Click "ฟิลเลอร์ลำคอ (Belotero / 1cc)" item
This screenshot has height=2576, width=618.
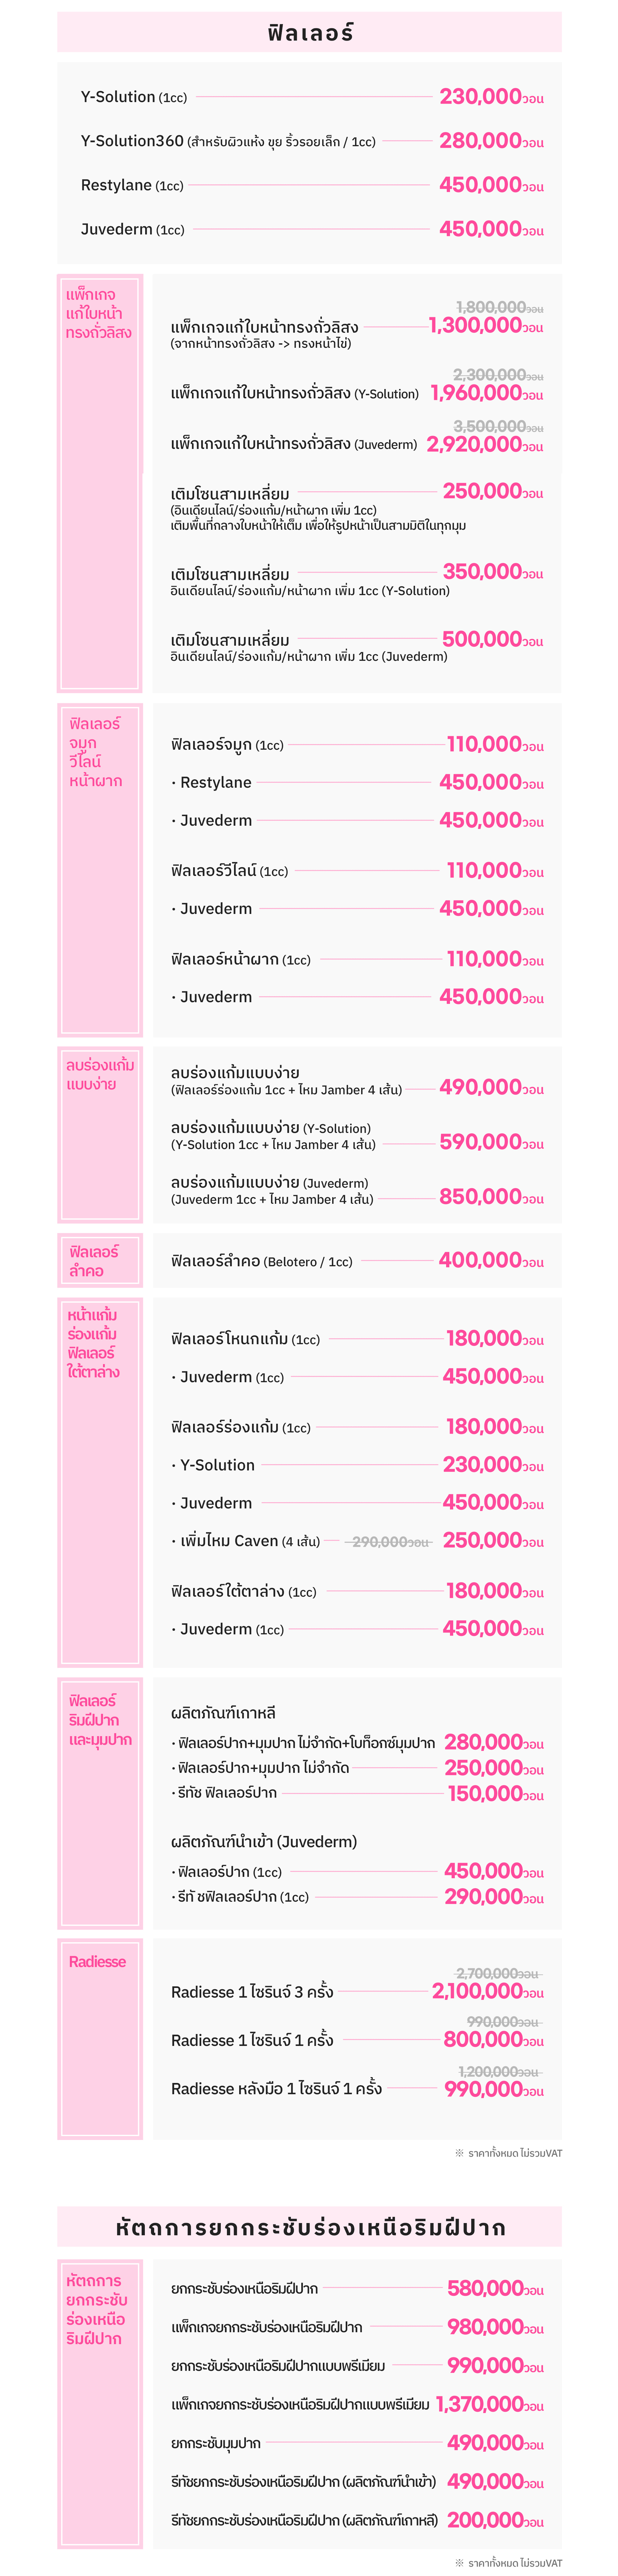(261, 1261)
